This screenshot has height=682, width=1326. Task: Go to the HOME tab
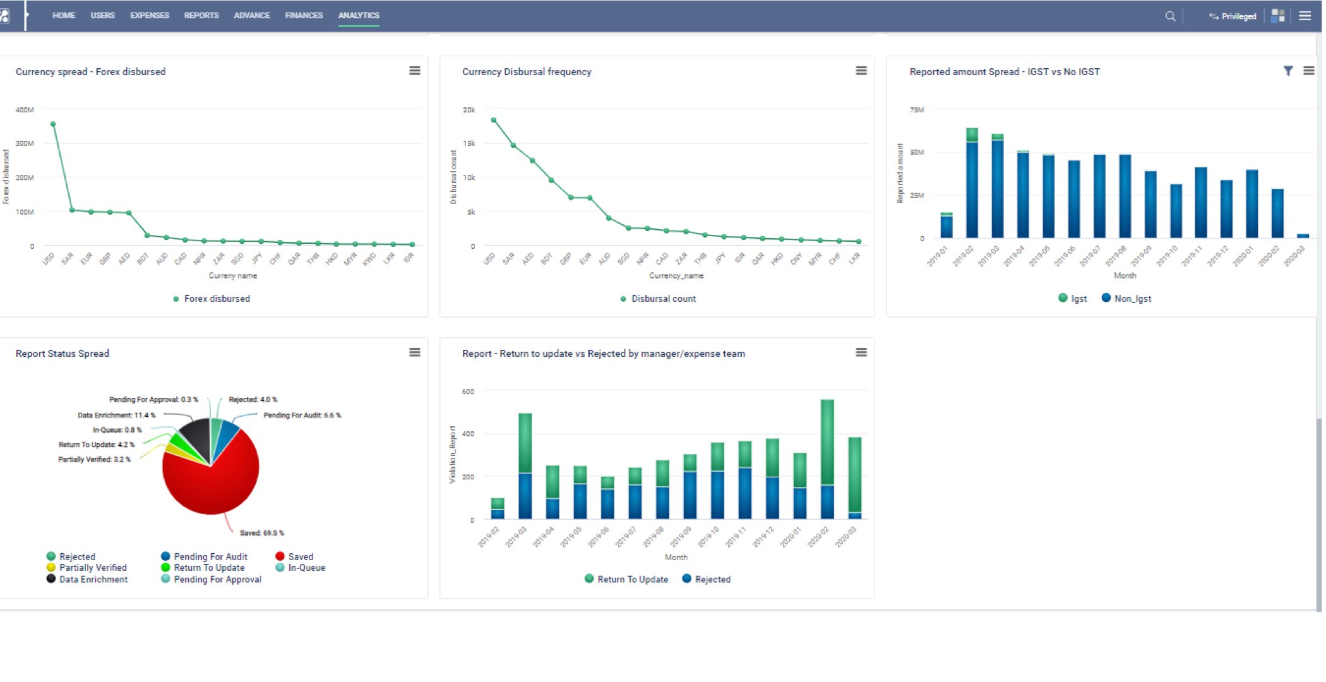pyautogui.click(x=64, y=15)
